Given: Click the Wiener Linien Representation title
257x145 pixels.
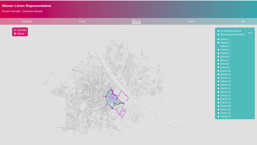Looking at the screenshot, I should coord(27,6).
